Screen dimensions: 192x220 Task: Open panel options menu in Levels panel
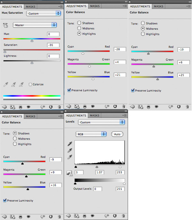pyautogui.click(x=124, y=115)
